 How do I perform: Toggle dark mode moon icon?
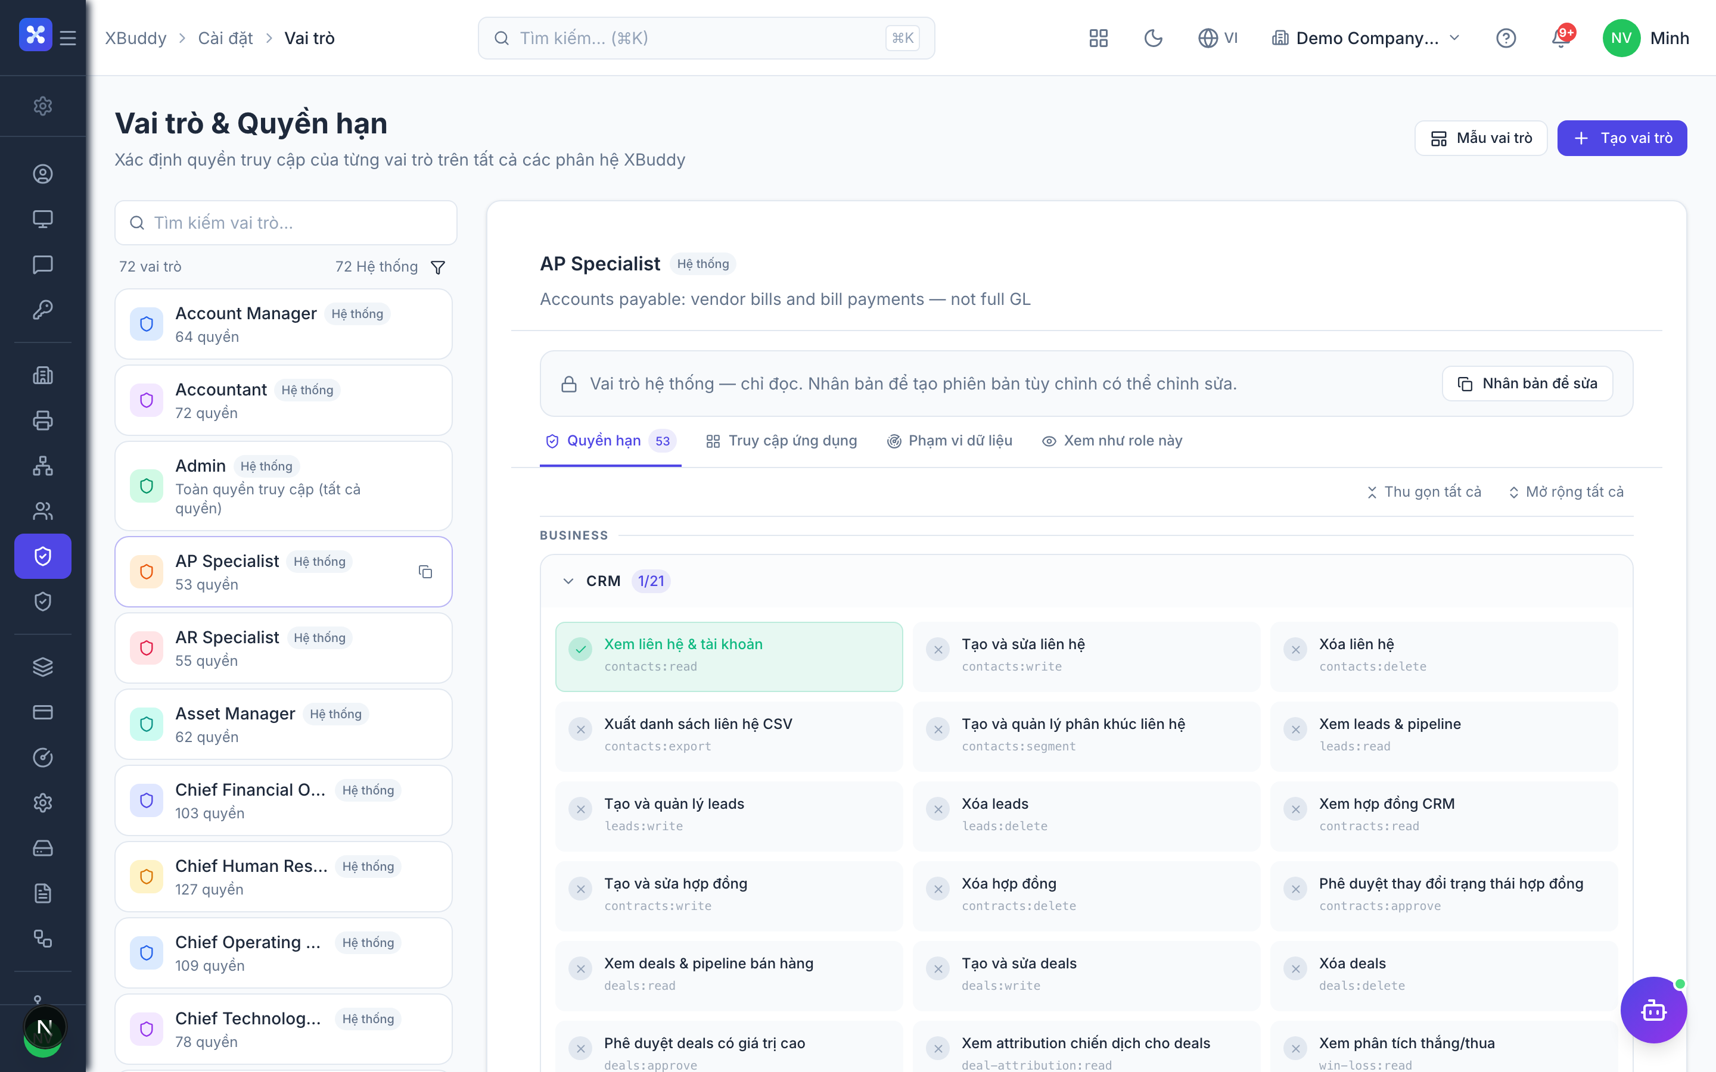point(1153,38)
